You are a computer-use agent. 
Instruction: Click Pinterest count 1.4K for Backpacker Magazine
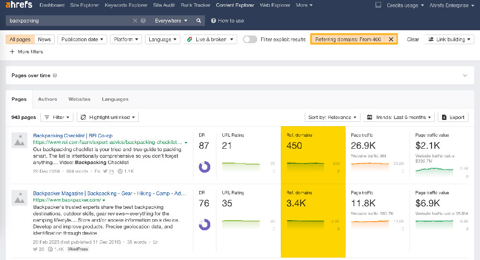(56, 249)
